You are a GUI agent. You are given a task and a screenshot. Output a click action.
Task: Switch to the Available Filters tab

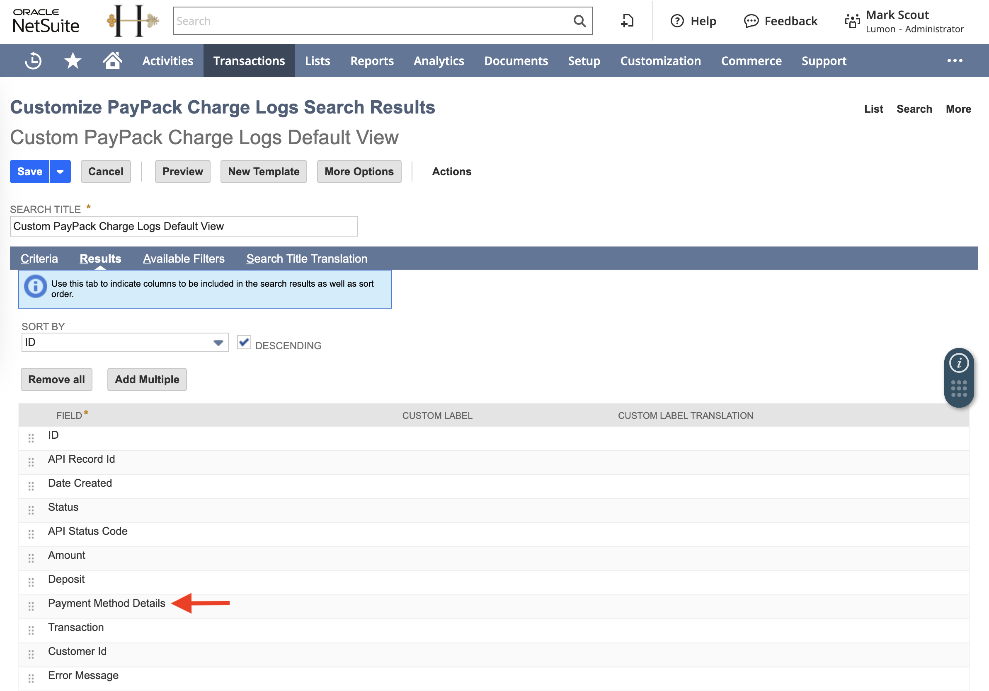tap(184, 259)
